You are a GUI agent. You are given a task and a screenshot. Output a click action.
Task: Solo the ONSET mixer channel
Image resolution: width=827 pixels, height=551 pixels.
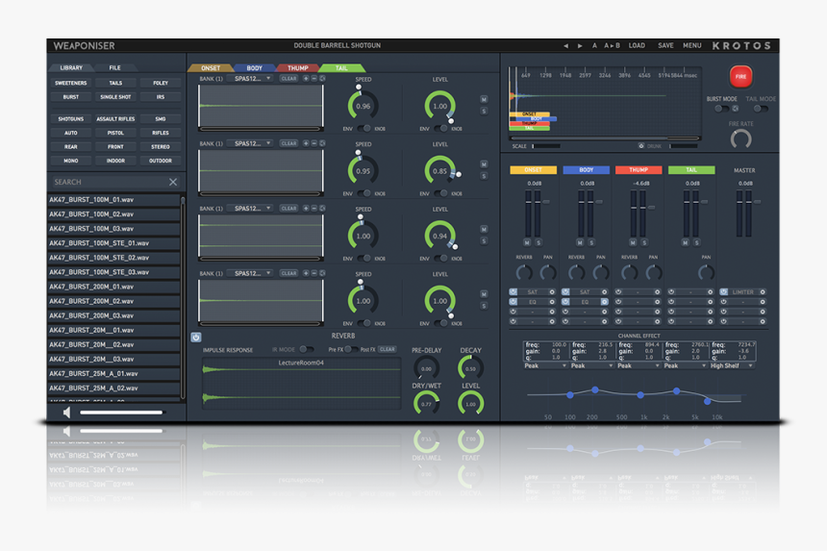pyautogui.click(x=539, y=242)
